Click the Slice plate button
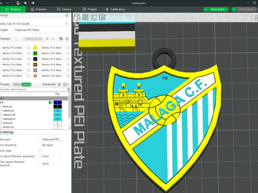 (218, 9)
